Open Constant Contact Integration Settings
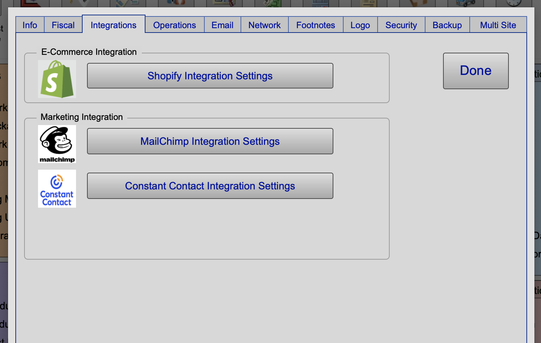This screenshot has height=343, width=541. coord(210,186)
